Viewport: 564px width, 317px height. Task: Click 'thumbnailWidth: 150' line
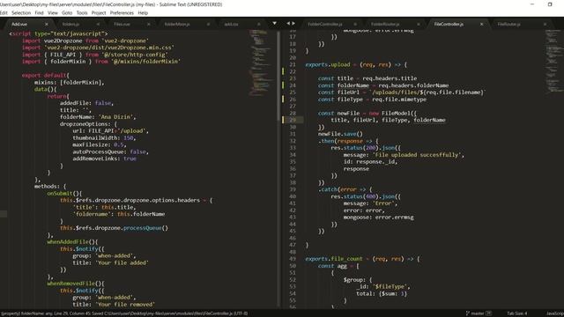[x=104, y=137]
